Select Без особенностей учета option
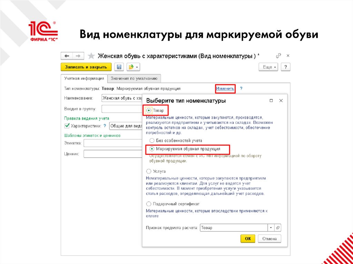Viewport: 353px width, 264px height. click(x=152, y=140)
